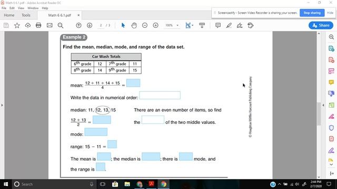Viewport: 337px width, 189px height.
Task: Close the Math 6 6.1.pdf tab
Action: point(78,15)
